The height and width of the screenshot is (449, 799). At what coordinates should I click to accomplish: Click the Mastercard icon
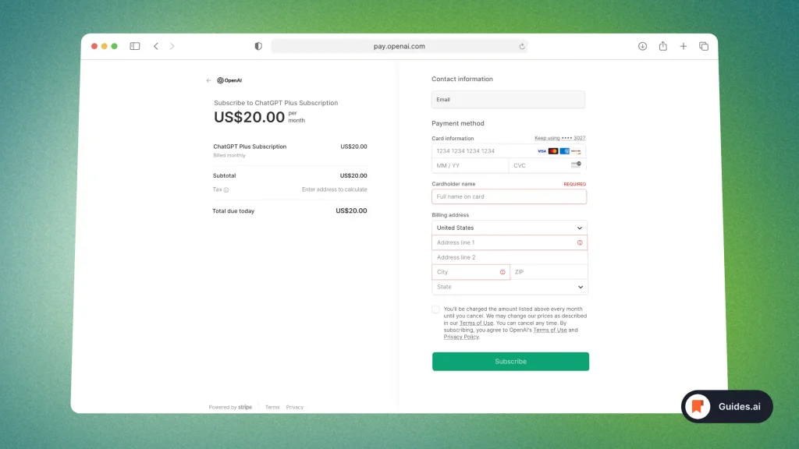(553, 151)
